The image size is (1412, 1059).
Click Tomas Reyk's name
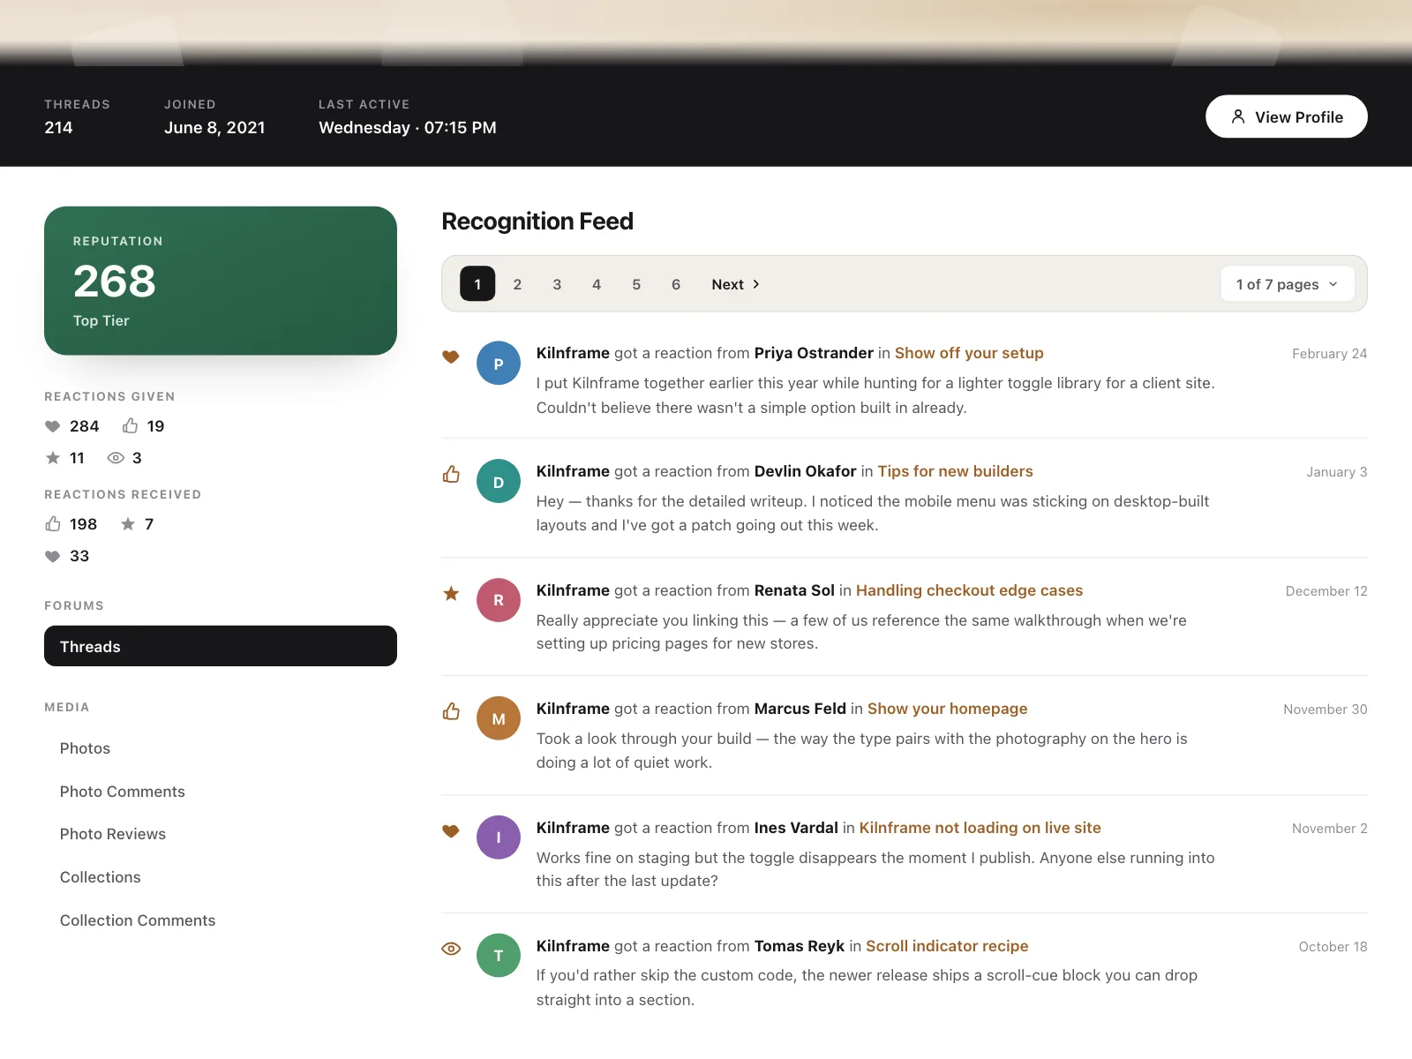tap(799, 946)
